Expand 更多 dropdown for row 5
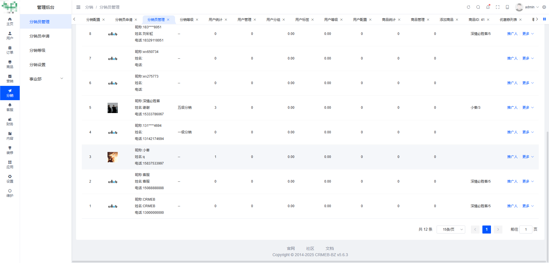This screenshot has width=549, height=263. coord(528,108)
